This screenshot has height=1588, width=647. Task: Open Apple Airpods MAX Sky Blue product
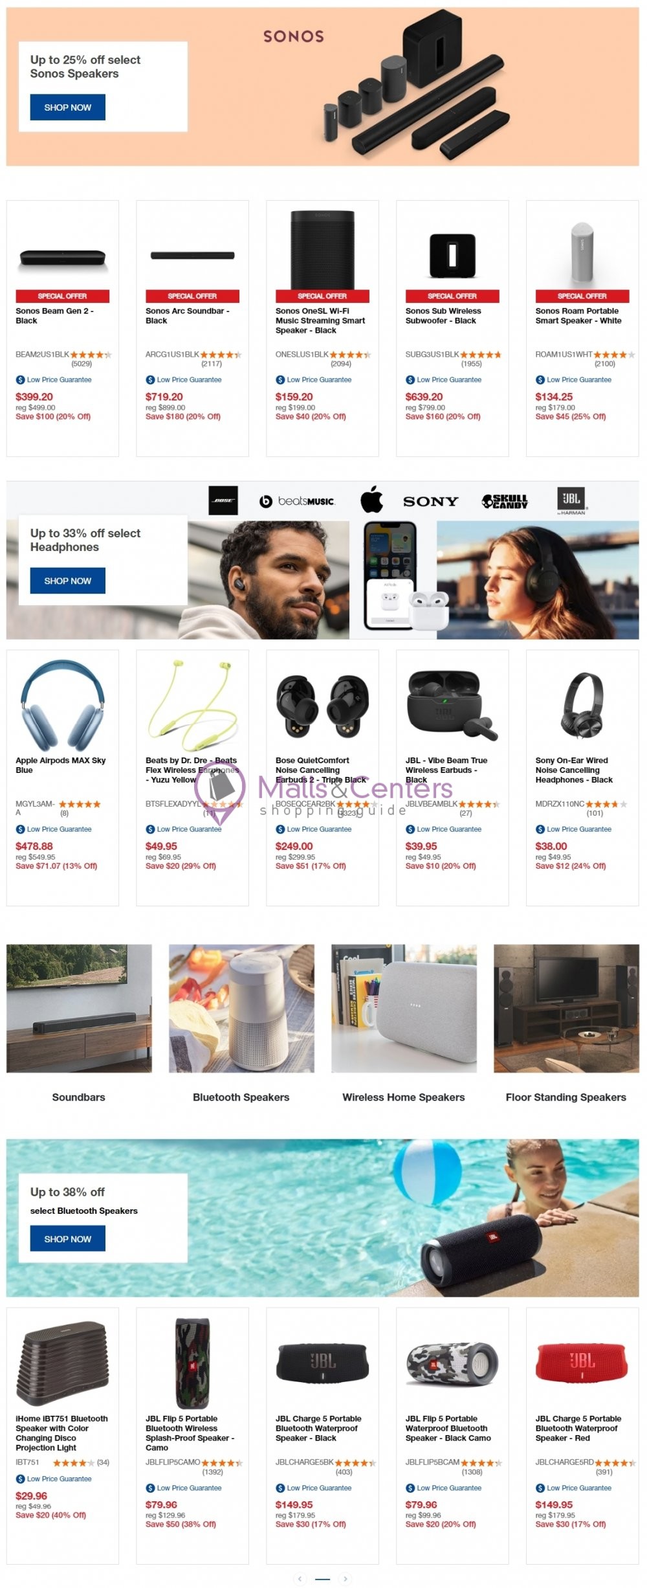(x=60, y=765)
